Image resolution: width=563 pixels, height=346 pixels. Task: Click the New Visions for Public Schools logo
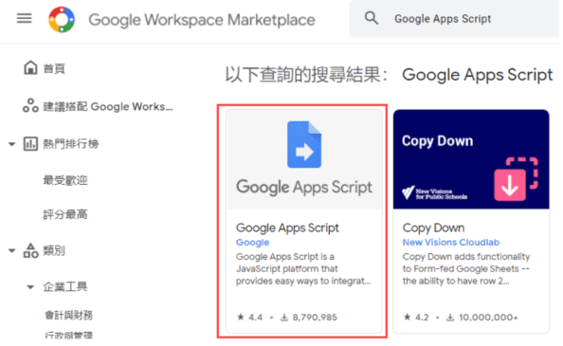coord(434,193)
